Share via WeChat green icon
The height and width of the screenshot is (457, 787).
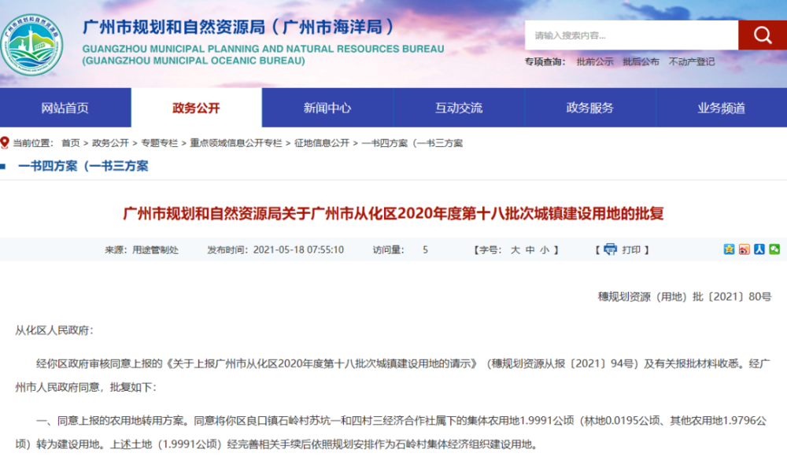point(774,249)
